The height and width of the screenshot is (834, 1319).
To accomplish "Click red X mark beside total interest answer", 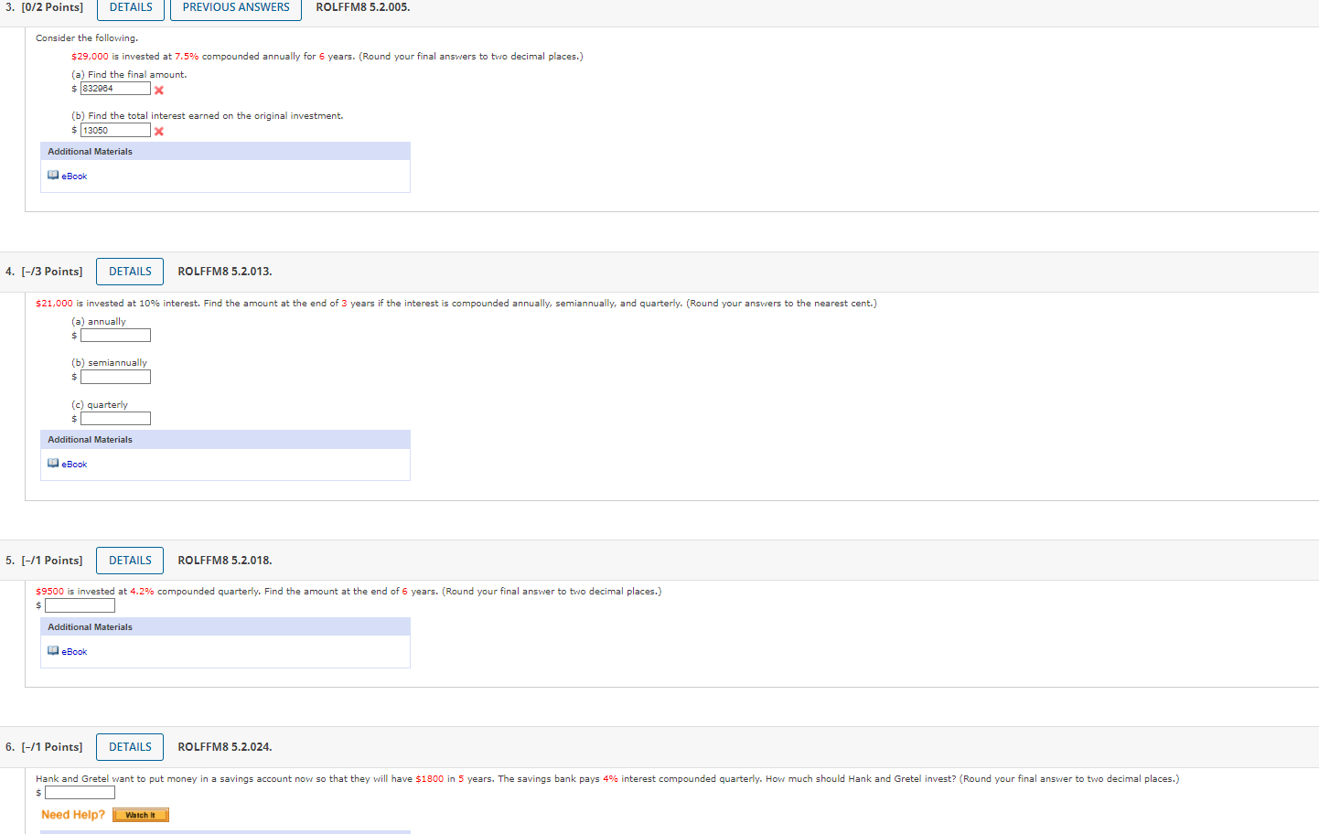I will (159, 131).
